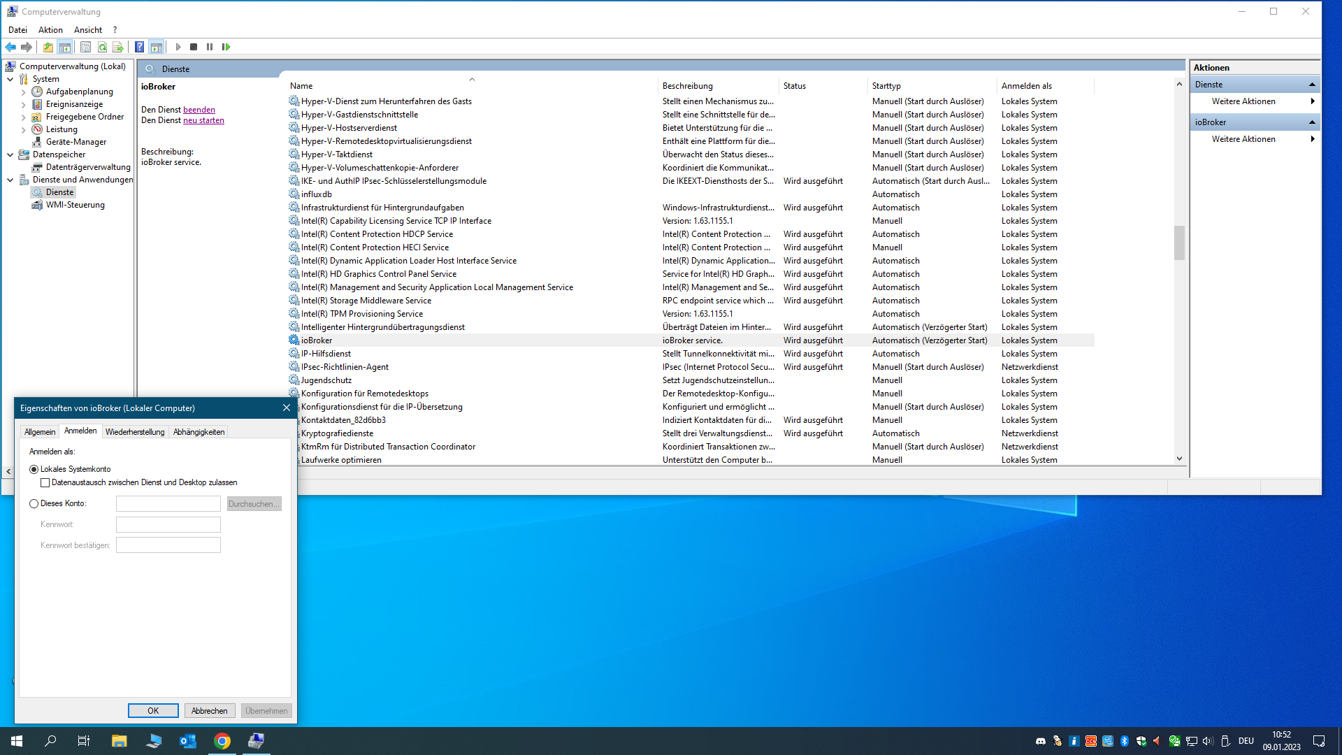This screenshot has height=755, width=1342.
Task: Click the beenden link to stop service
Action: [x=199, y=110]
